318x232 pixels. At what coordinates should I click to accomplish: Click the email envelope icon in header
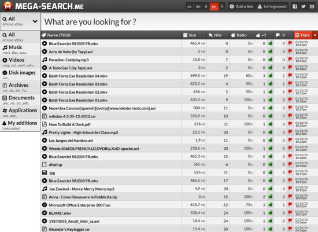click(312, 6)
